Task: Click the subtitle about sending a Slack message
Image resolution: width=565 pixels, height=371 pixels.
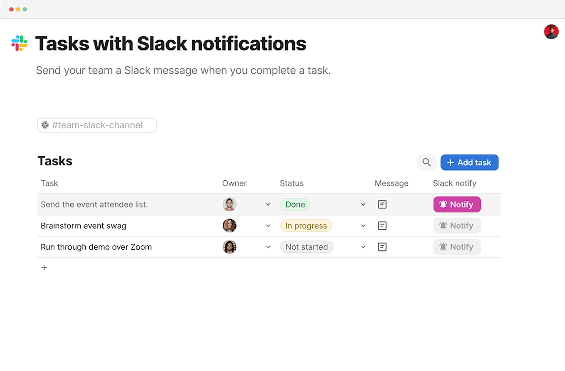Action: 183,70
